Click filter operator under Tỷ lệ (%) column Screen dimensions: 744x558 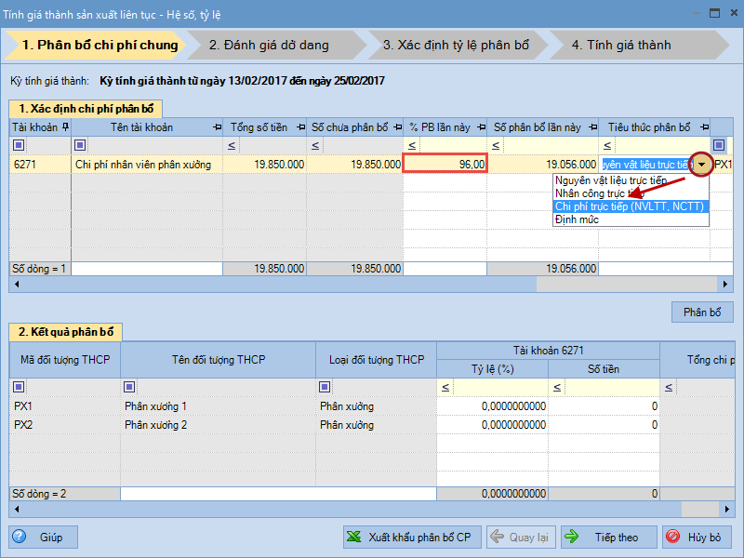pyautogui.click(x=445, y=387)
